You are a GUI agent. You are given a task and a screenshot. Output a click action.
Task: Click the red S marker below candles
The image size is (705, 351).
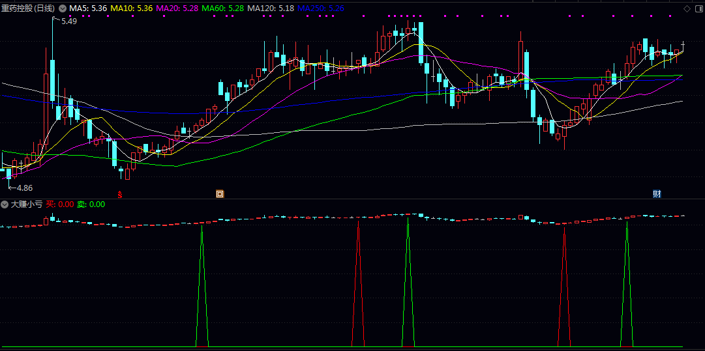tap(119, 194)
